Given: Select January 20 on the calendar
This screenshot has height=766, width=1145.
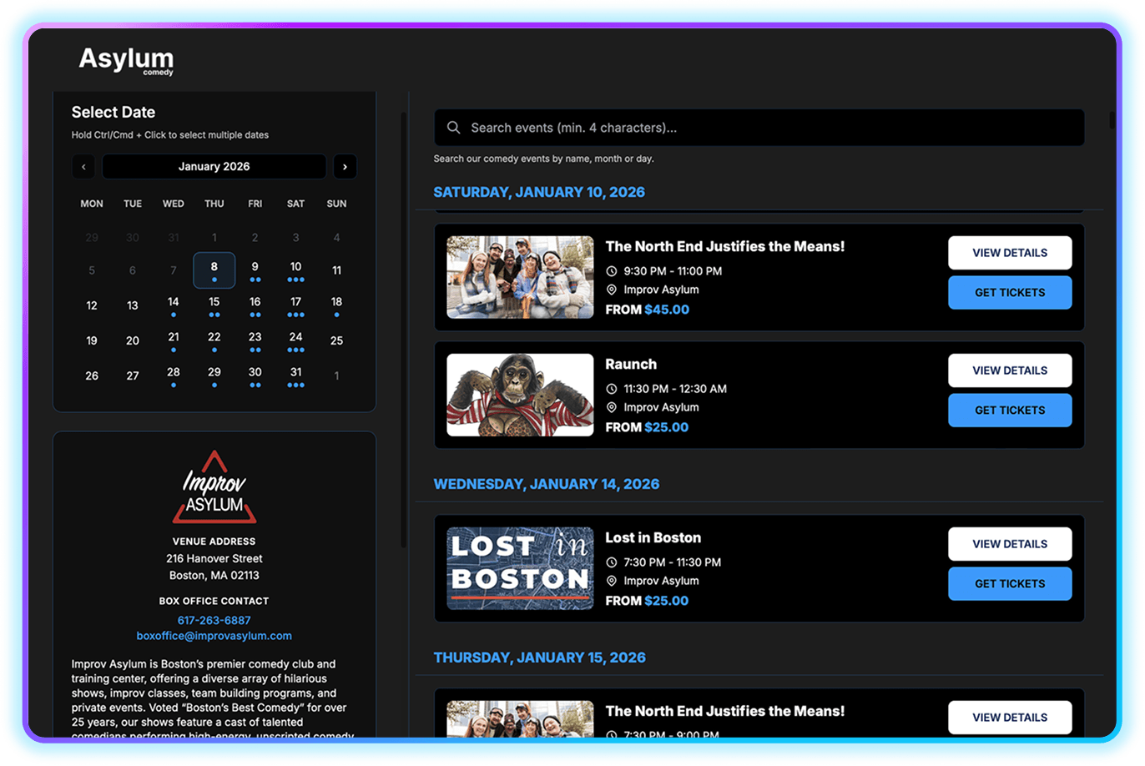Looking at the screenshot, I should point(133,340).
